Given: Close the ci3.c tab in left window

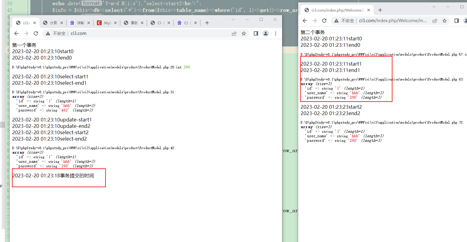Looking at the screenshot, I should [35, 23].
